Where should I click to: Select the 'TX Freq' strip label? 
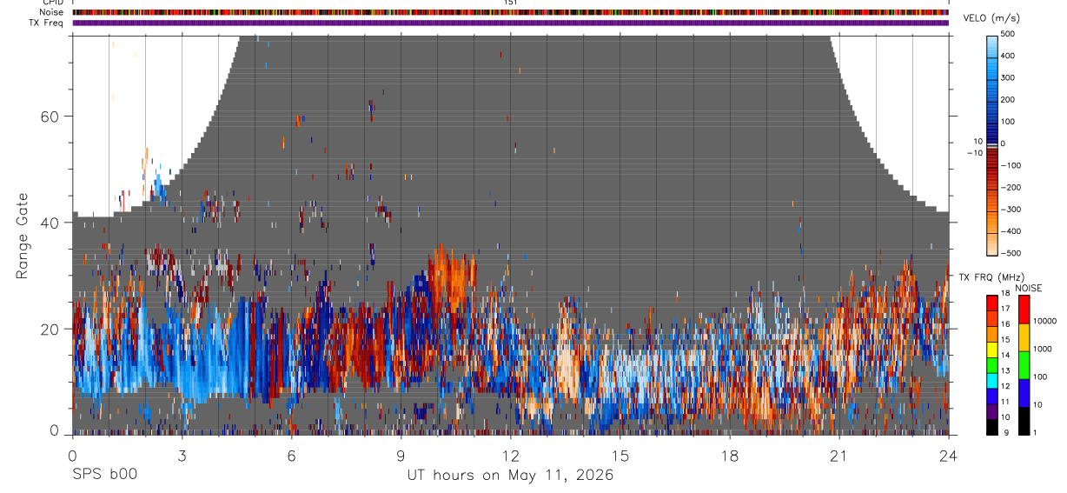tap(47, 23)
